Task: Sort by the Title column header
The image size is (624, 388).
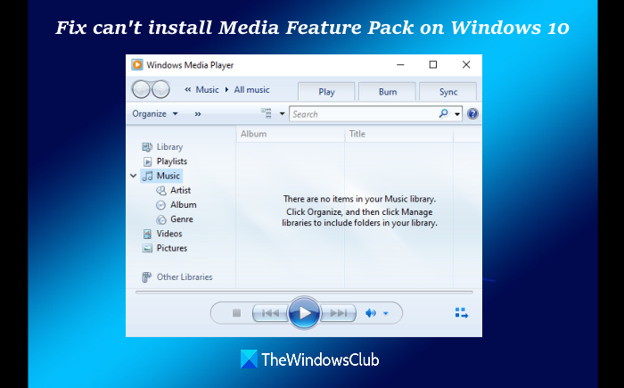Action: (399, 135)
